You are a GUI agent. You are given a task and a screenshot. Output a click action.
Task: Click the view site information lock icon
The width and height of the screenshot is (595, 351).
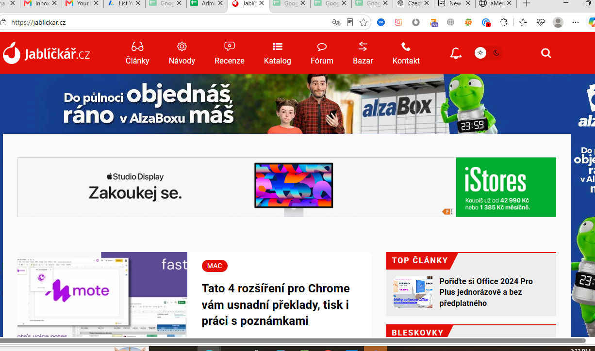coord(4,22)
